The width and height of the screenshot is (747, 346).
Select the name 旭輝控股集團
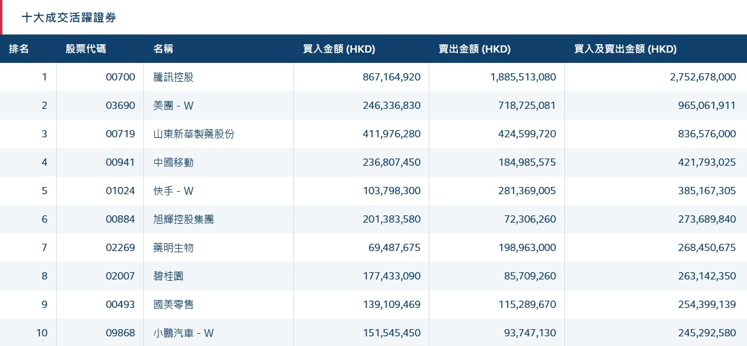[x=184, y=219]
